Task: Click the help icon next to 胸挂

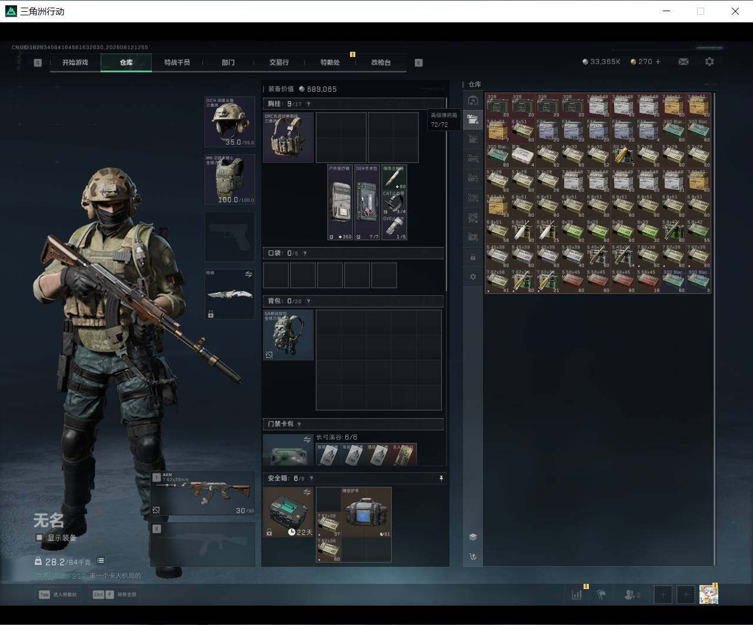Action: tap(308, 104)
